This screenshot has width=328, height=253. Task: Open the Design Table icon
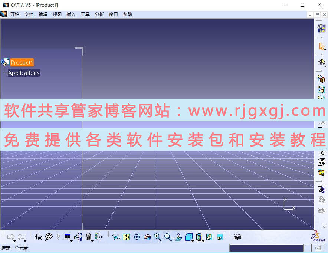pos(68,237)
